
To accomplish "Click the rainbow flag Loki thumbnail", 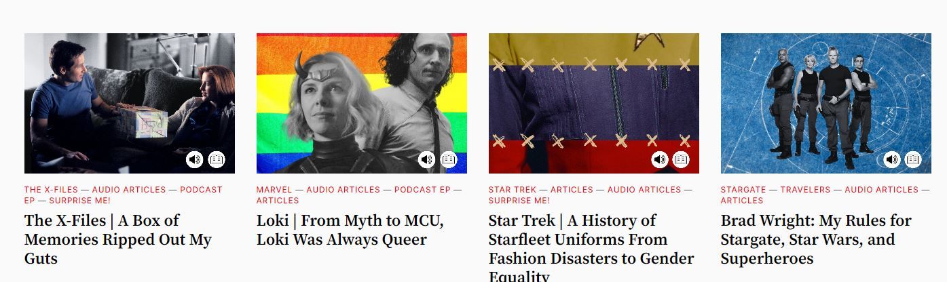I will 362,103.
